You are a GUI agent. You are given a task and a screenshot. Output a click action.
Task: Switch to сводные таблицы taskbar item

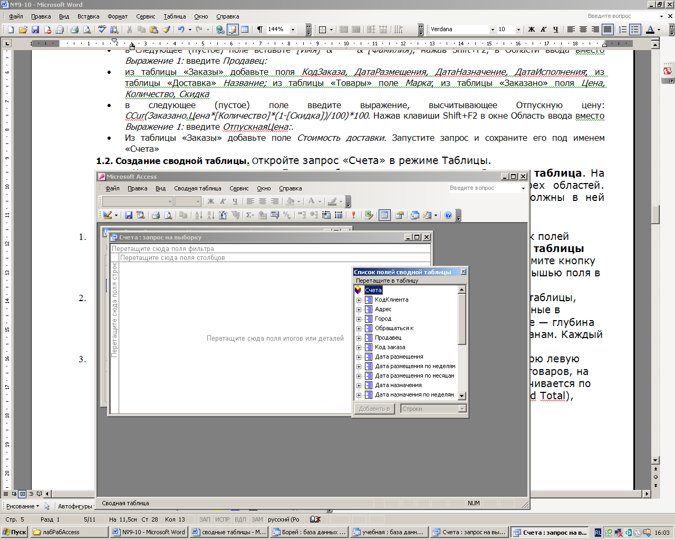[x=228, y=532]
